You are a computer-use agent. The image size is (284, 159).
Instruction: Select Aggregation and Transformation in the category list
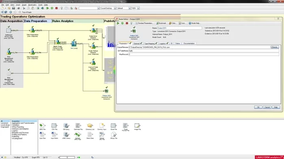pos(23,123)
